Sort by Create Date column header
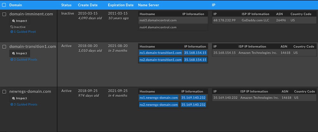This screenshot has height=132, width=318. (x=88, y=5)
